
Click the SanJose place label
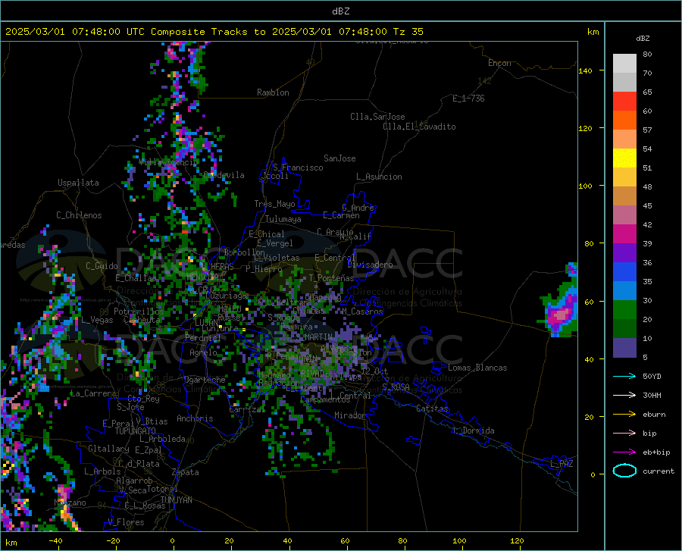coord(339,158)
